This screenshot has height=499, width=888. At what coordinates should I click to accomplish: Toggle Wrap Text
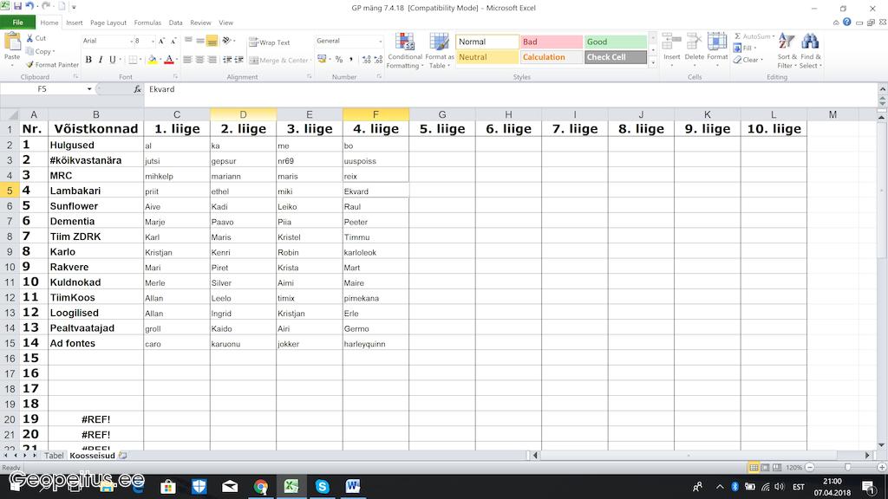pyautogui.click(x=270, y=42)
